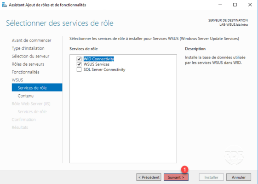Go to the Avant de commencer step

[31, 40]
